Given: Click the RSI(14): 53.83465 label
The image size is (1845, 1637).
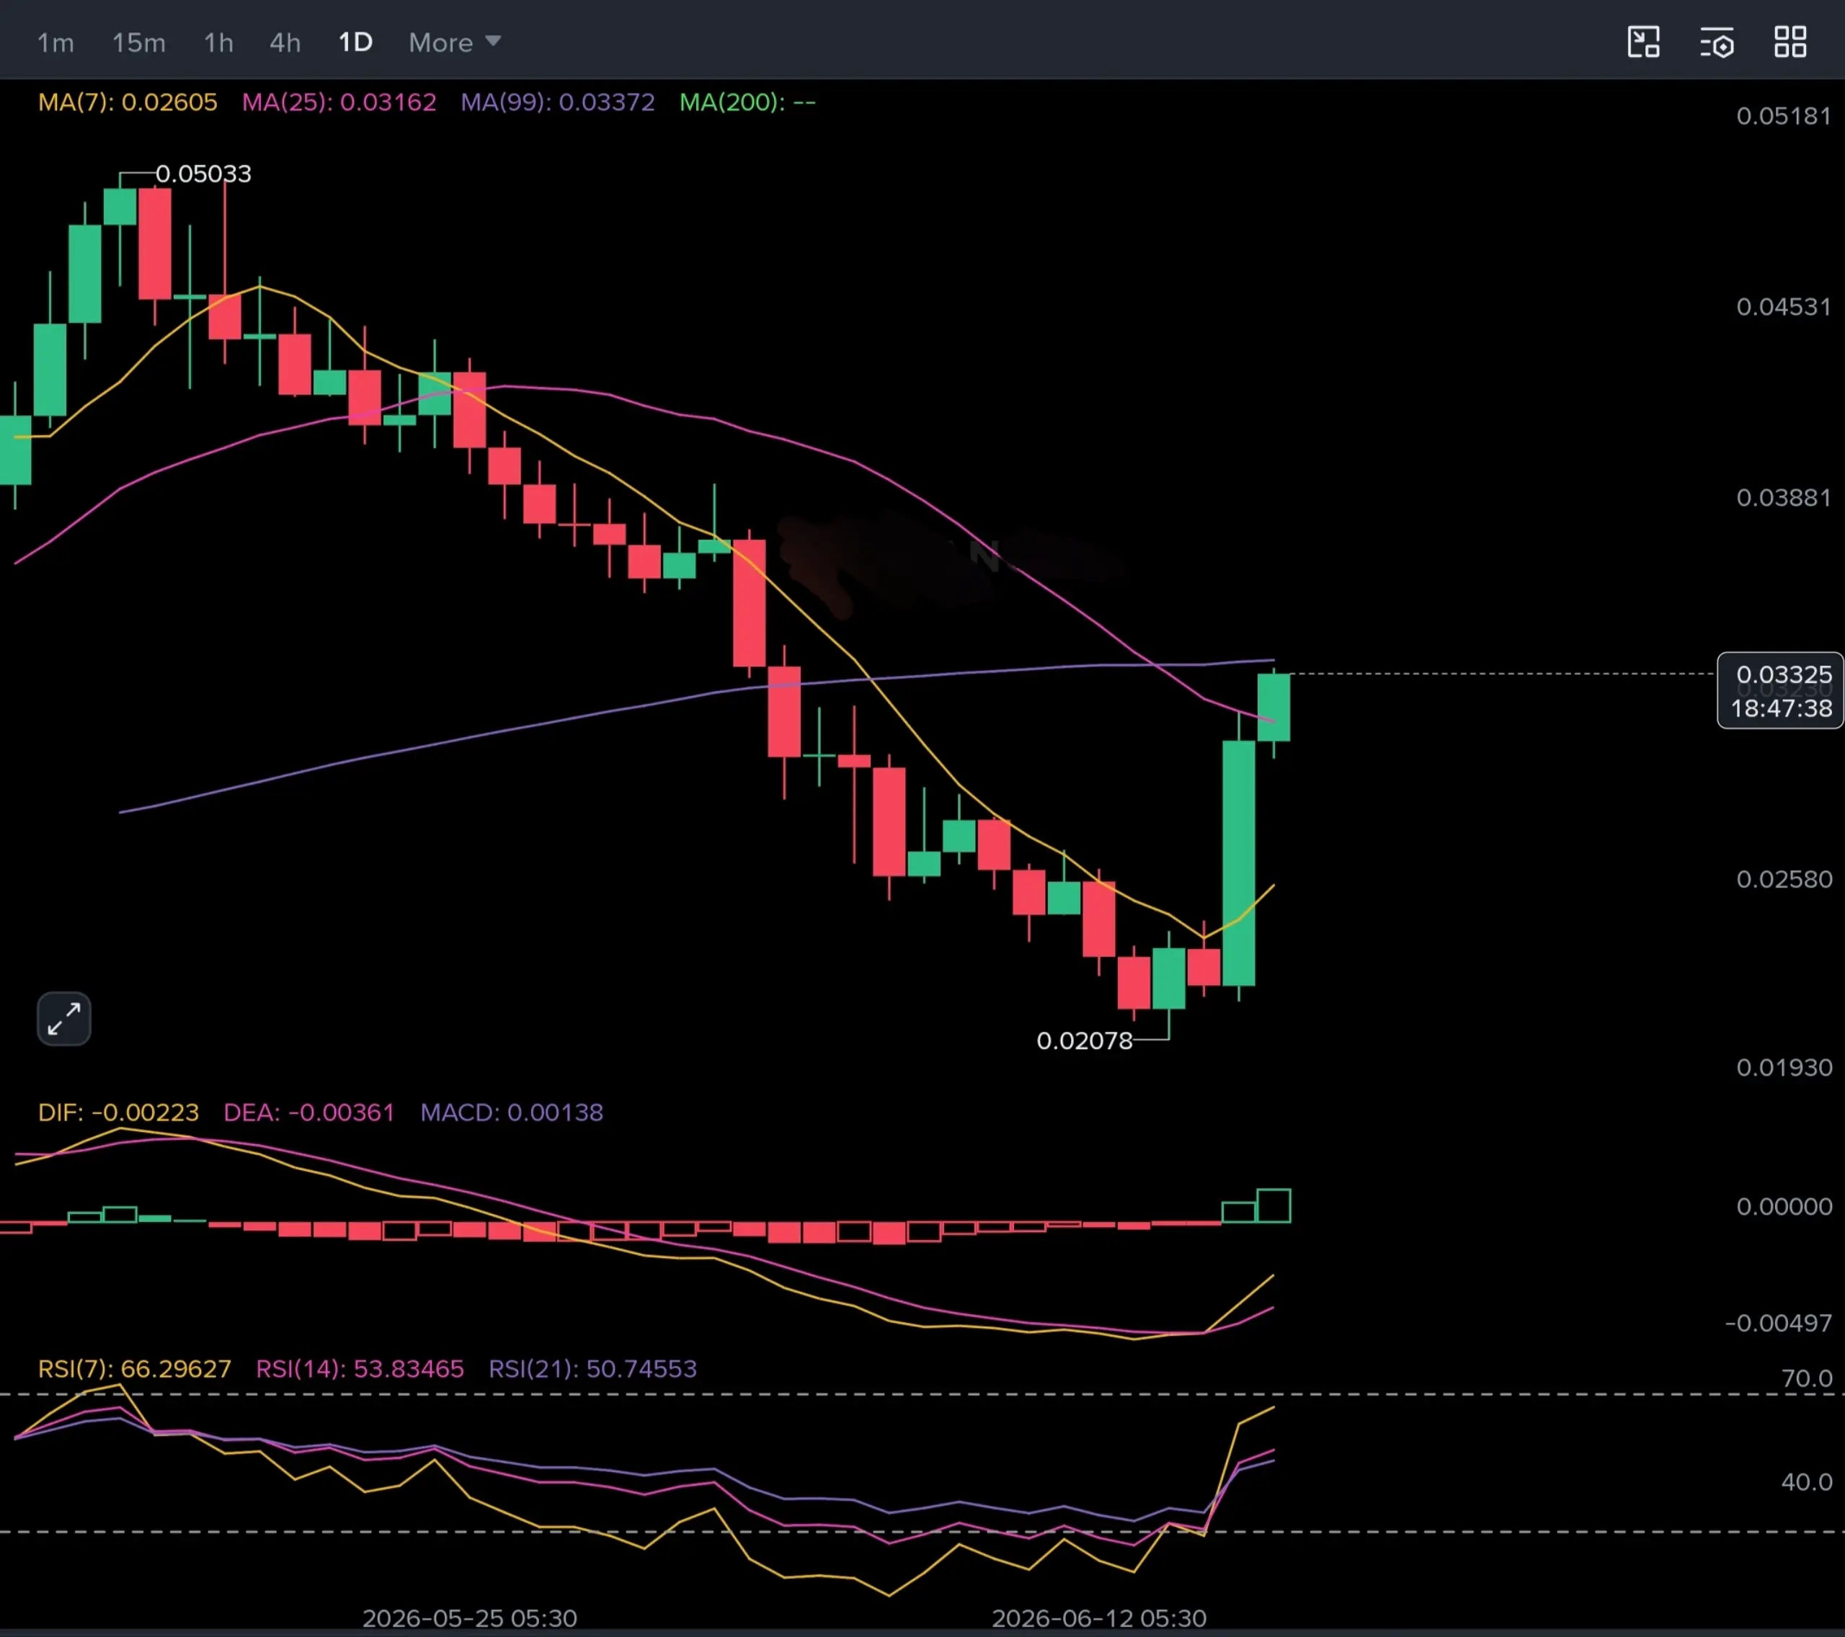Looking at the screenshot, I should (x=359, y=1368).
